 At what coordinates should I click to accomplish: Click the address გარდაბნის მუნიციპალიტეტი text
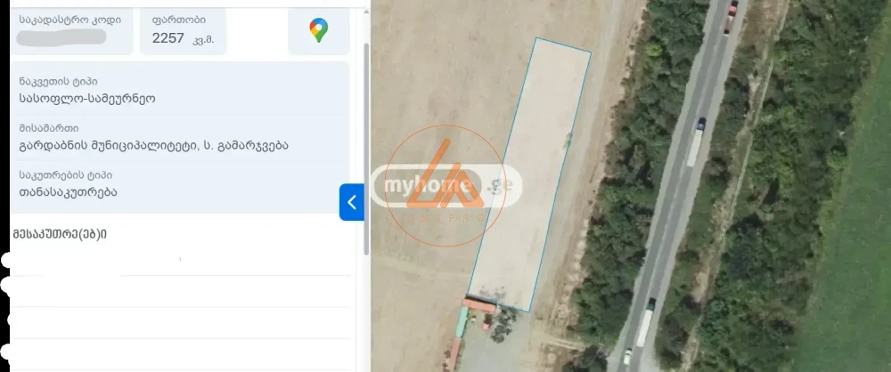coord(153,145)
